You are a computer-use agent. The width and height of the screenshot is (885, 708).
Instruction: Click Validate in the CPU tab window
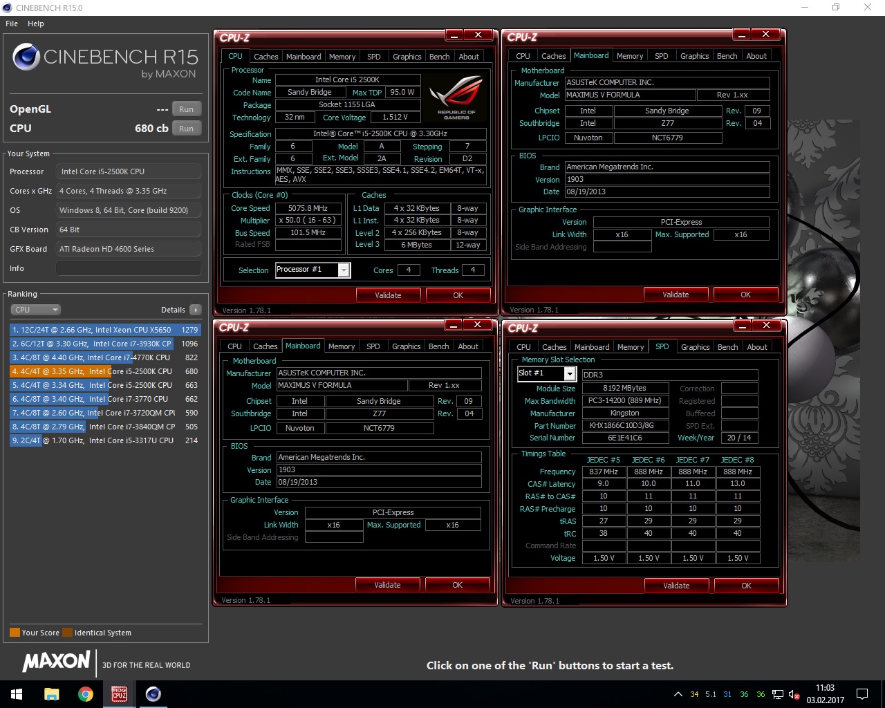pos(388,295)
